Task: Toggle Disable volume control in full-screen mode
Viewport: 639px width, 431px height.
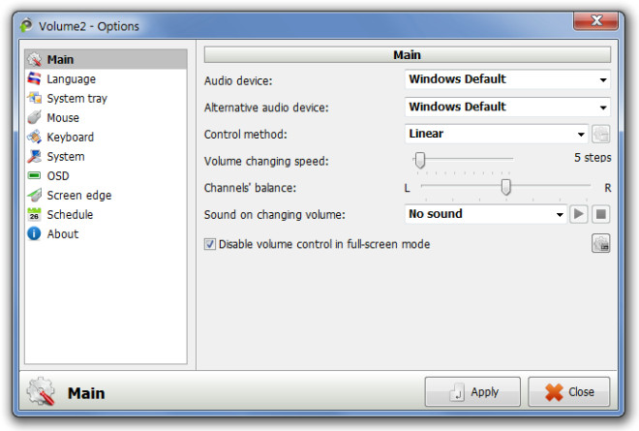Action: tap(210, 244)
